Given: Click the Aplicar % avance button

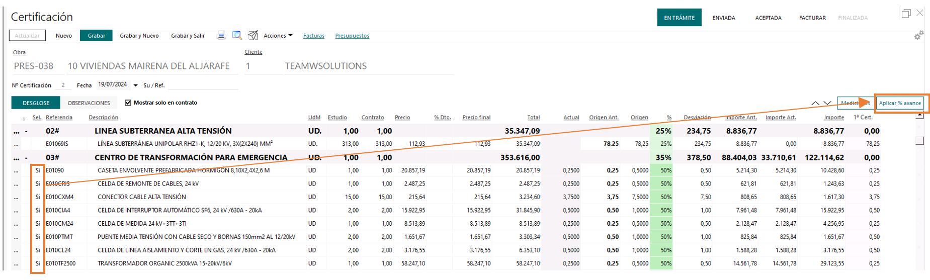Looking at the screenshot, I should [900, 103].
